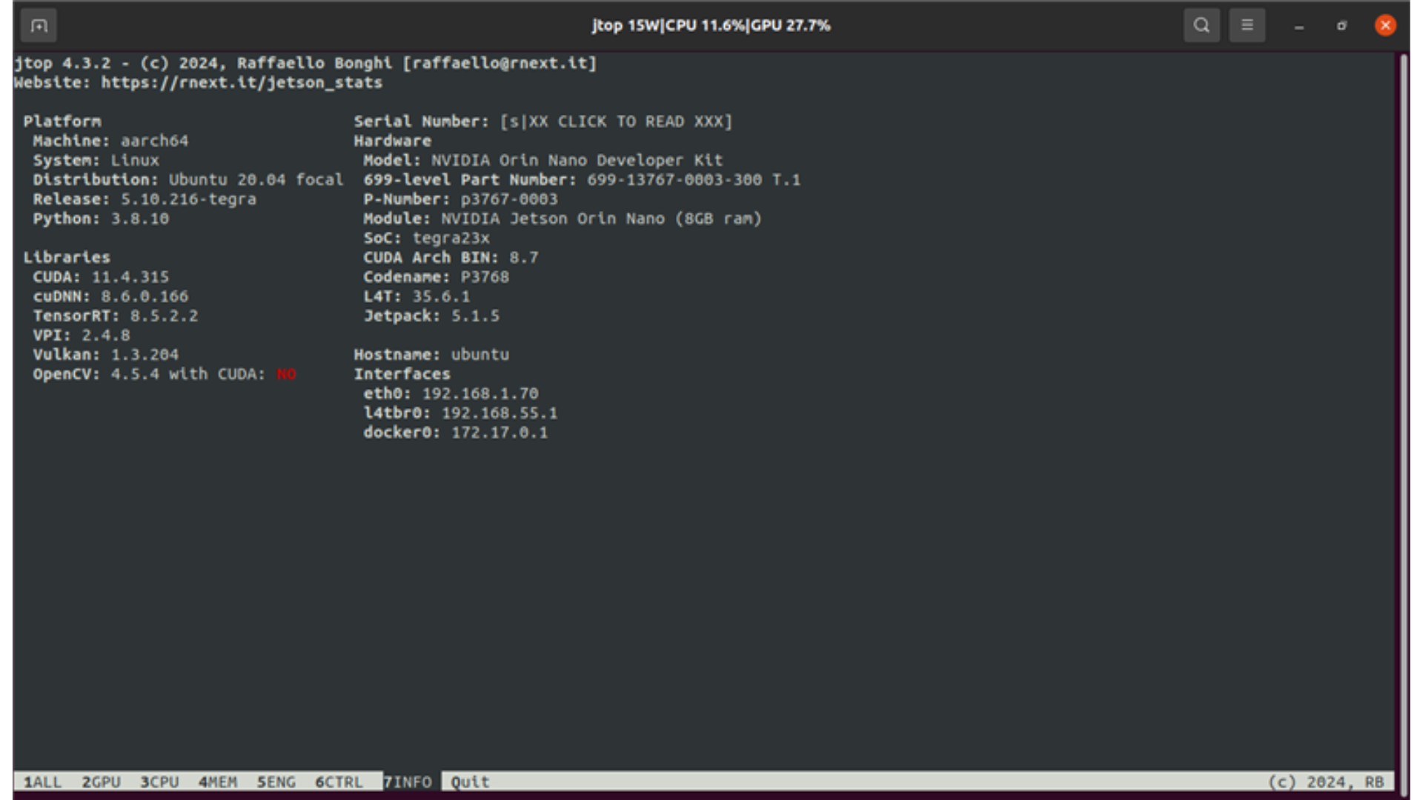The height and width of the screenshot is (800, 1423).
Task: Switch to the 1ALL tab
Action: point(42,782)
